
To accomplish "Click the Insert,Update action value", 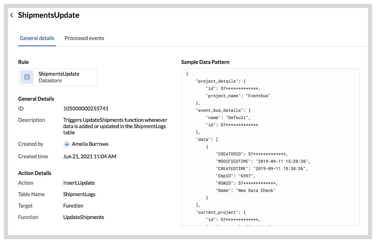I will (79, 183).
